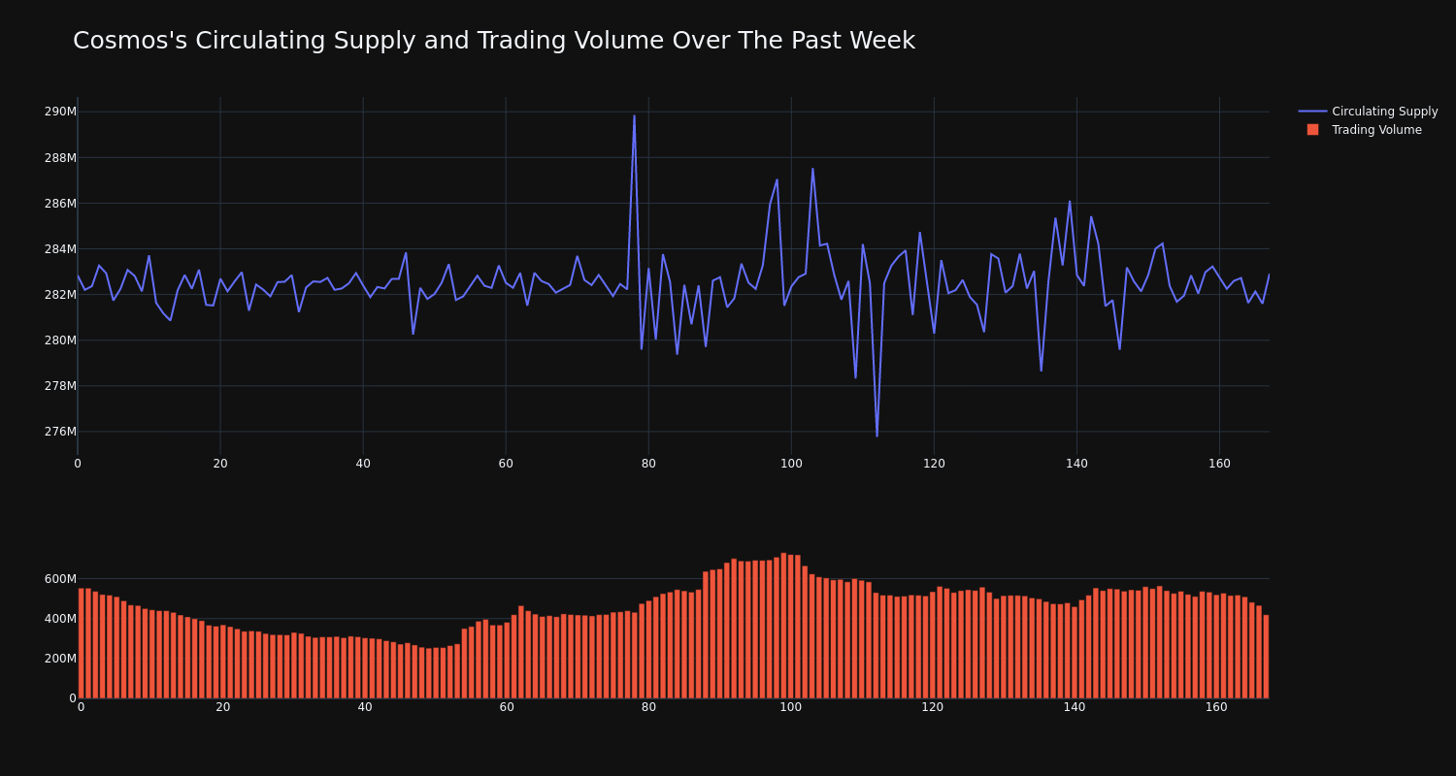Click the tallest supply spike near 290M
The height and width of the screenshot is (776, 1456).
point(635,116)
